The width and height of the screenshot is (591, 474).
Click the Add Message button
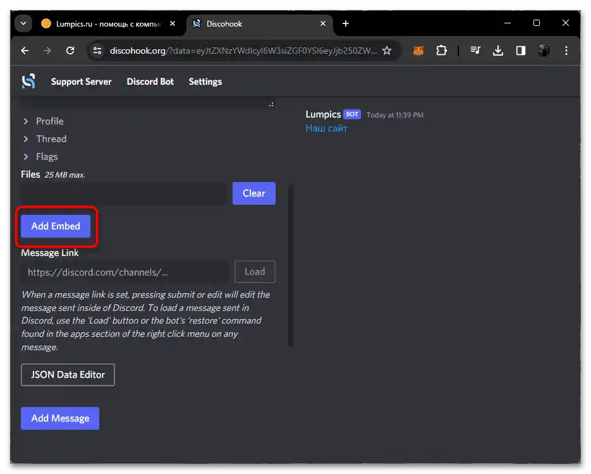[x=60, y=418]
